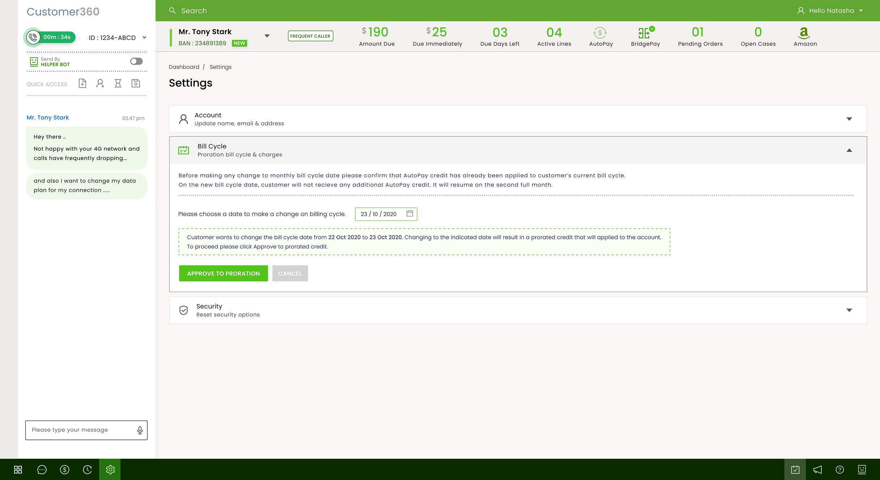Open the Mr. Tony Stark account dropdown

[267, 36]
